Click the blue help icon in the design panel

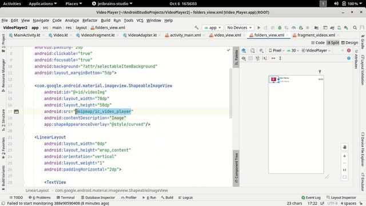tap(349, 58)
